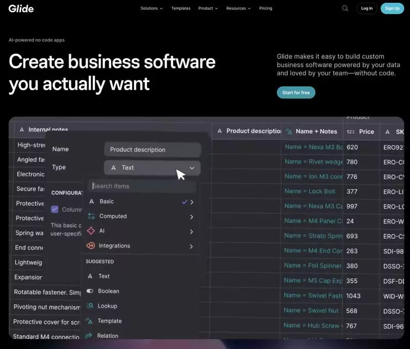
Task: Click the Basic category letter icon
Action: click(x=92, y=201)
